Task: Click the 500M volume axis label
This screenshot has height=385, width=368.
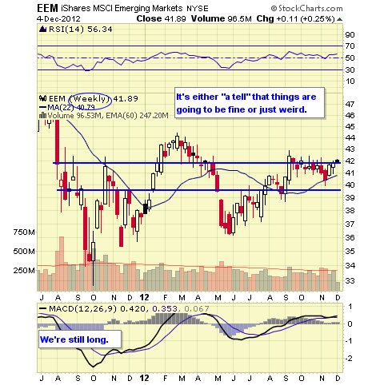Action: (x=24, y=252)
